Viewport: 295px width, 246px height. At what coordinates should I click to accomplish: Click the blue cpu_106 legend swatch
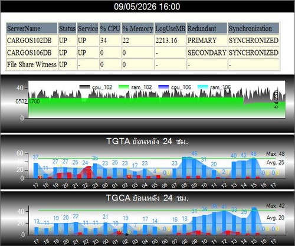[x=163, y=87]
